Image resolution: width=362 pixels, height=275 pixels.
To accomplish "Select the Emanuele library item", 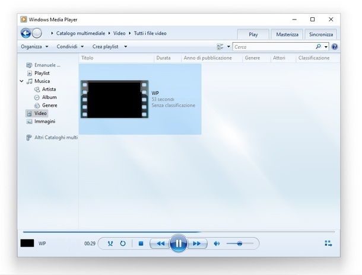I will tap(43, 65).
